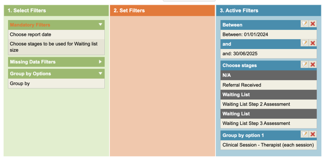Expand the Missing Data Filters section
Viewport: 327px width, 159px height.
(x=100, y=62)
